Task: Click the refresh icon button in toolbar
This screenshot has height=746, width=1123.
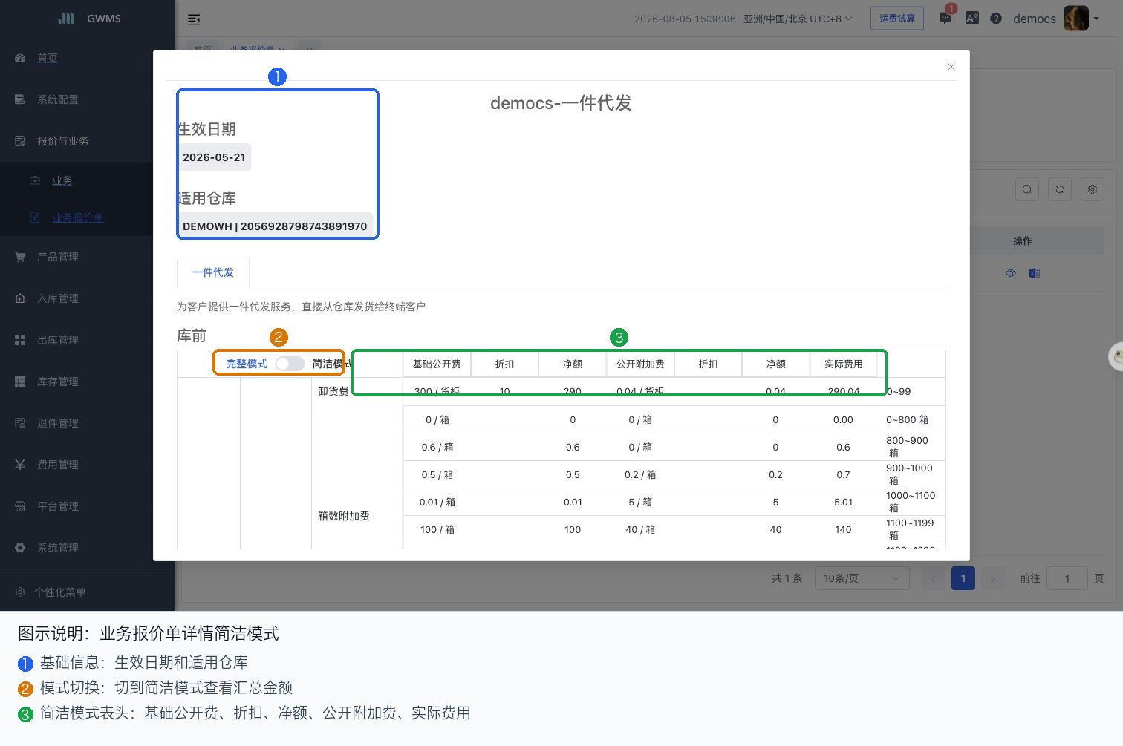Action: coord(1060,189)
